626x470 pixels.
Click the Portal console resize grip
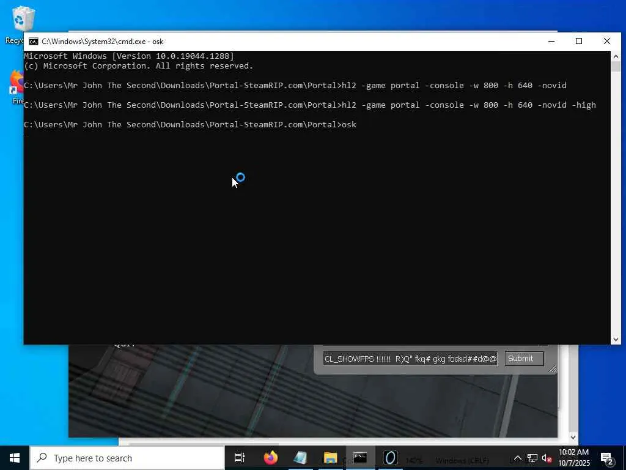coord(552,369)
